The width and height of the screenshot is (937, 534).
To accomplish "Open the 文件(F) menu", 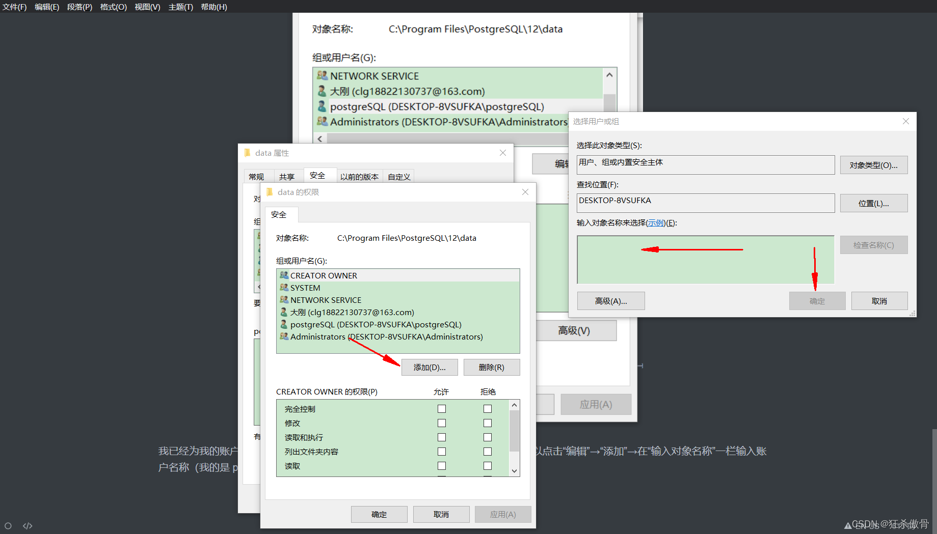I will (14, 7).
